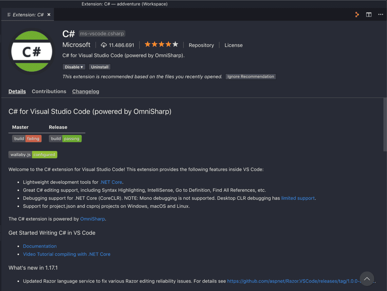The image size is (387, 291).
Task: Open the Repository link
Action: [201, 45]
